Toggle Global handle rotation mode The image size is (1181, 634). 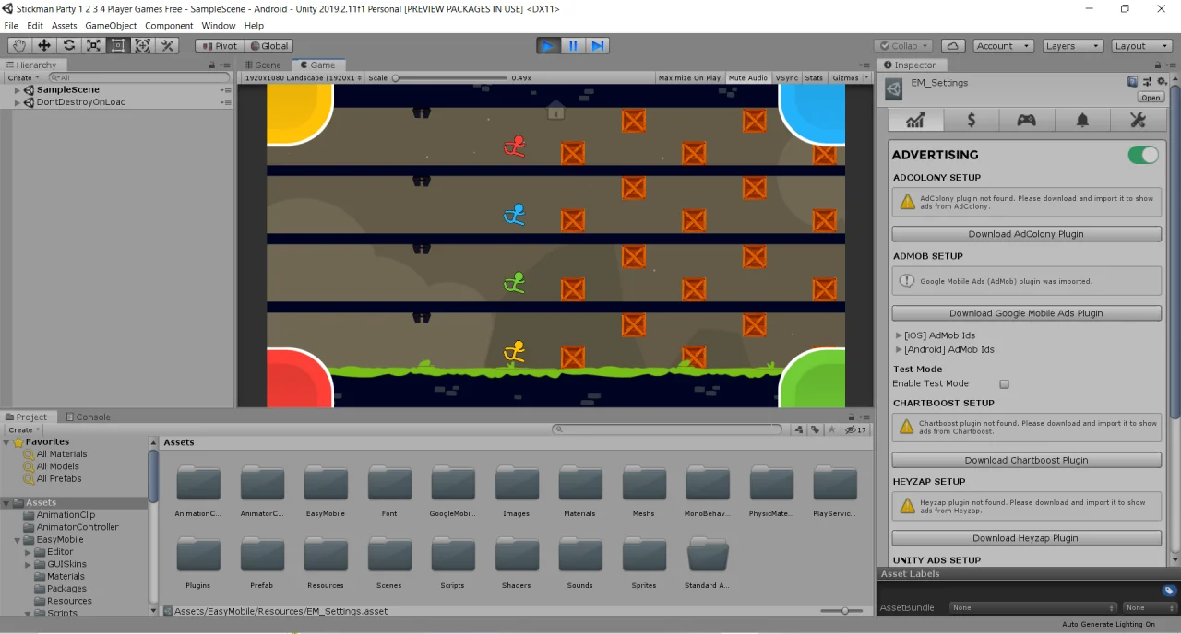(x=268, y=45)
